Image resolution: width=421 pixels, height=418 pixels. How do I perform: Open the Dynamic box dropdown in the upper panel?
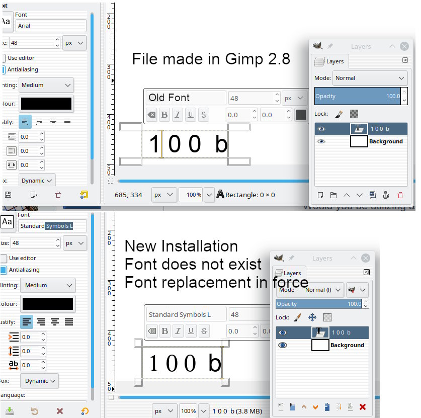coord(37,181)
